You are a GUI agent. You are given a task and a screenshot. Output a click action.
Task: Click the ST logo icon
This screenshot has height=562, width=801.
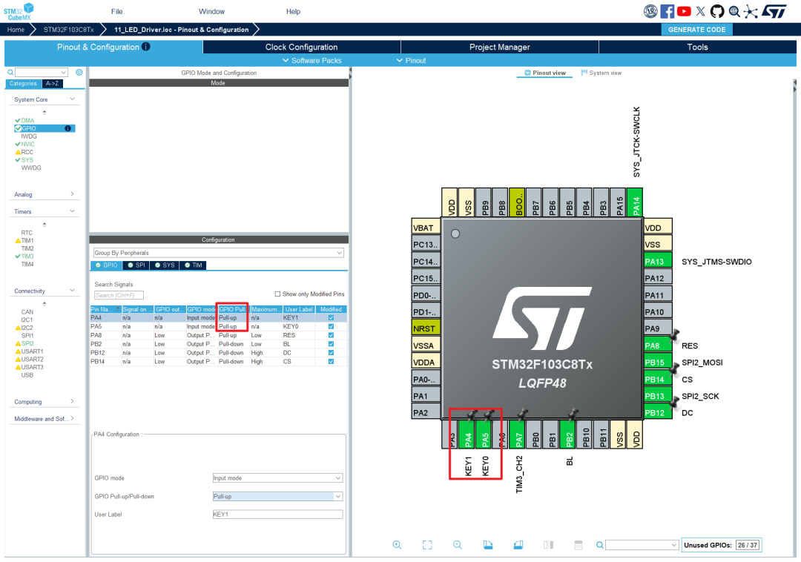pos(774,11)
